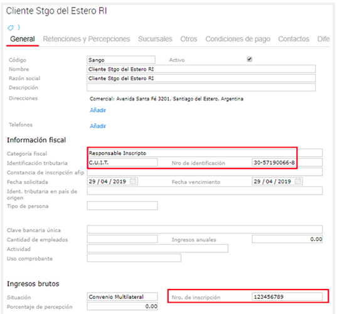Click the Información fiscal section heading
337x314 pixels.
[36, 140]
